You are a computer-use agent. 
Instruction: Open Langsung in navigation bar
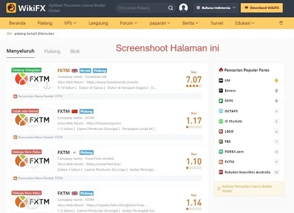pos(98,23)
